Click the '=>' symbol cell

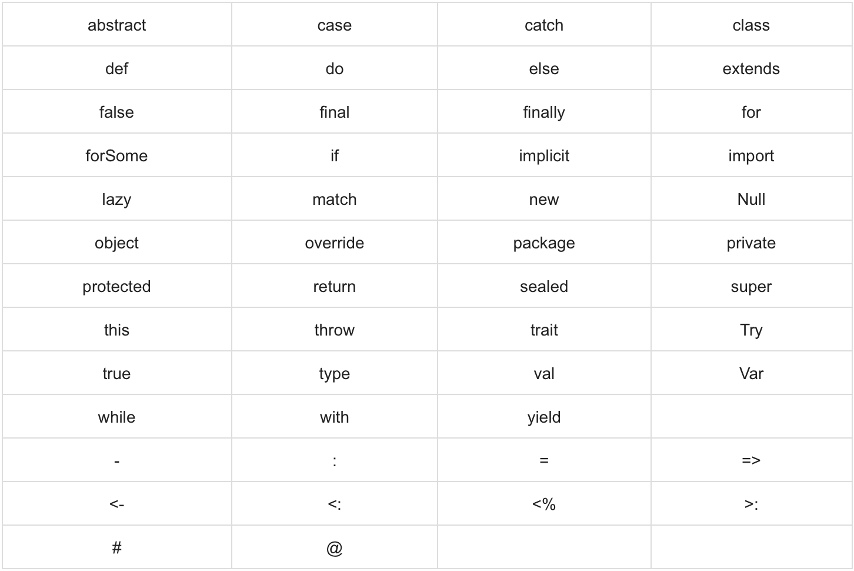point(751,460)
